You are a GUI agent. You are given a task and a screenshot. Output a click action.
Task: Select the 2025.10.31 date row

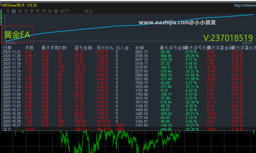point(12,110)
